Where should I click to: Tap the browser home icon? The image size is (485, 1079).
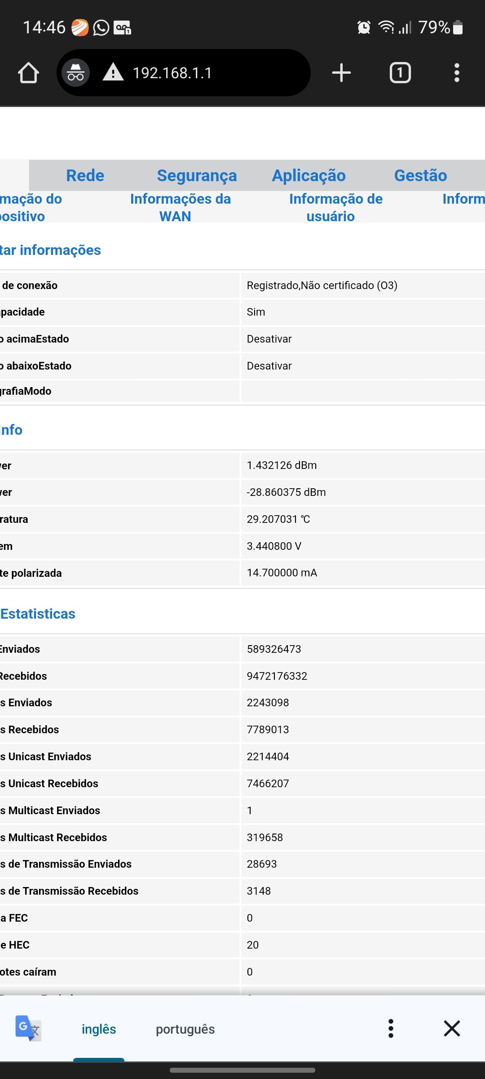click(28, 73)
